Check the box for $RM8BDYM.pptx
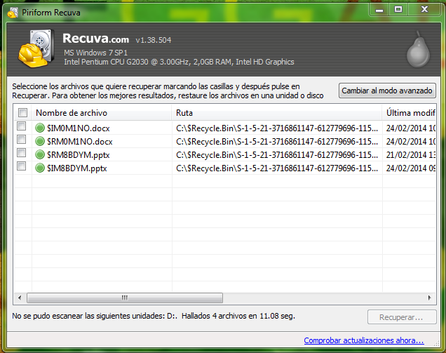Image resolution: width=446 pixels, height=353 pixels. click(x=21, y=153)
